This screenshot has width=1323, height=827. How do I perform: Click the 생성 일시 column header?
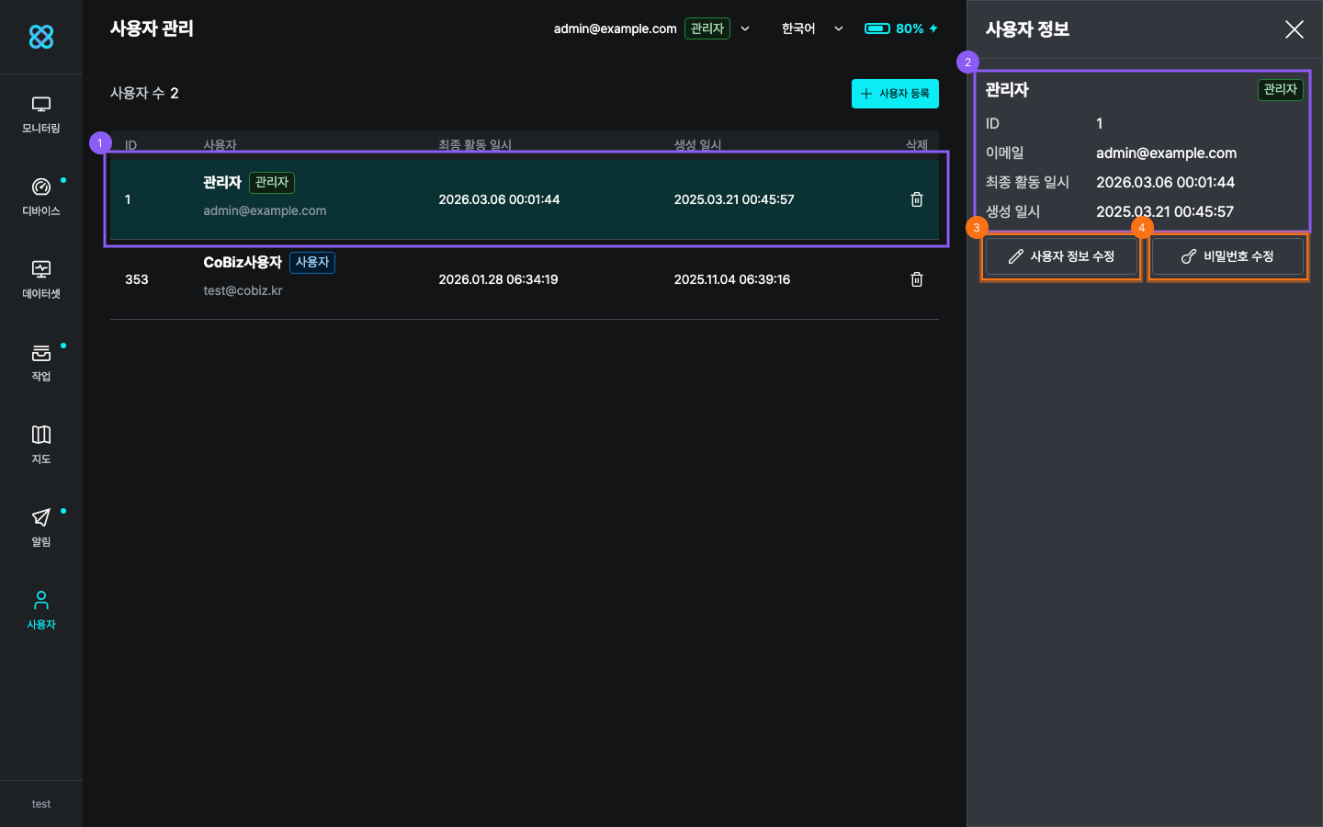click(x=697, y=144)
